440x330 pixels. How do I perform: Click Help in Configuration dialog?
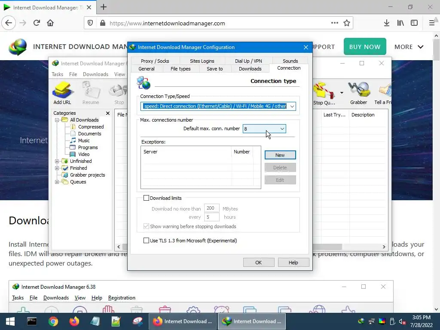tap(293, 263)
